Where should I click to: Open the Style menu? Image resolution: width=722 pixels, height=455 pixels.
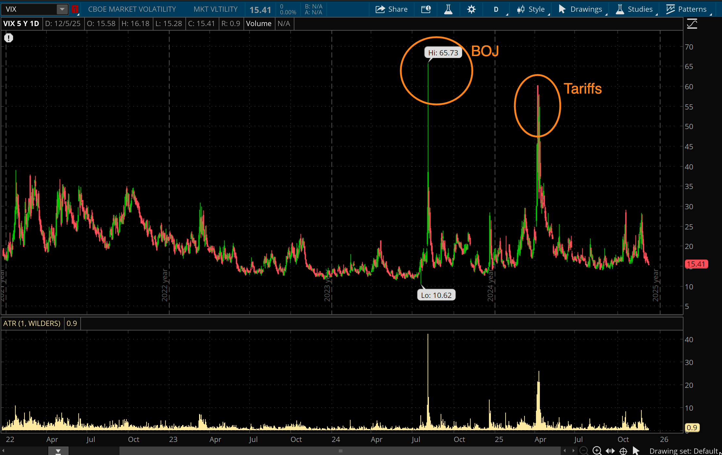[x=531, y=9]
